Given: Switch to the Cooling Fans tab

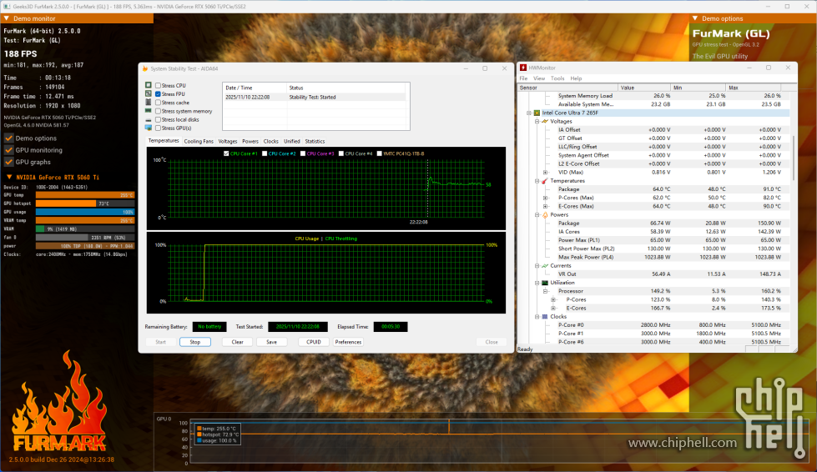Looking at the screenshot, I should (x=199, y=141).
